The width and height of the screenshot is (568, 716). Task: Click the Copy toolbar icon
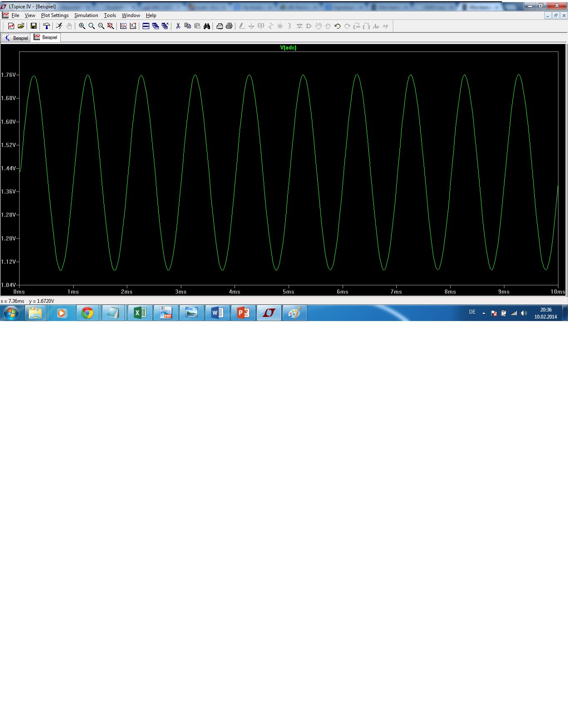(188, 26)
